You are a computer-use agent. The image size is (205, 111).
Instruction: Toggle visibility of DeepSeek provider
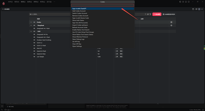pyautogui.click(x=34, y=25)
